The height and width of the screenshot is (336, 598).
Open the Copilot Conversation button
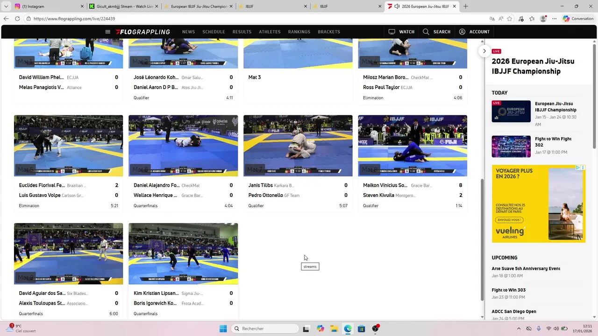click(x=578, y=19)
